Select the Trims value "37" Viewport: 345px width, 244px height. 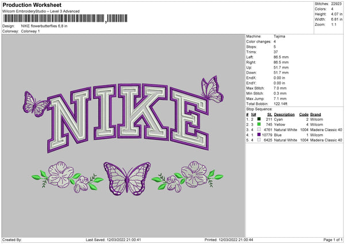(275, 52)
